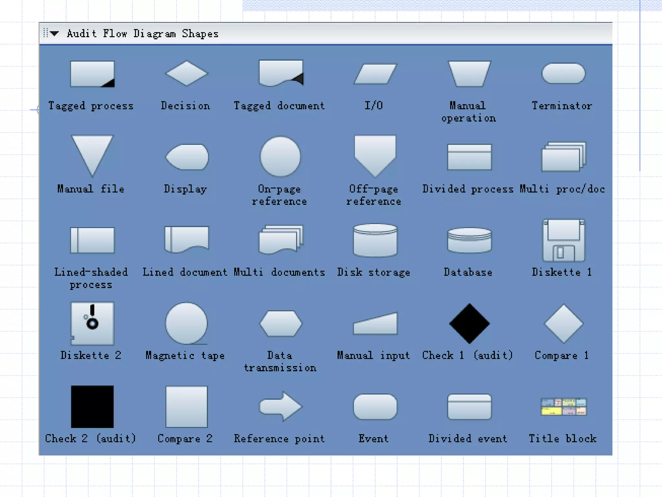
Task: Select the Tagged process shape
Action: (92, 74)
